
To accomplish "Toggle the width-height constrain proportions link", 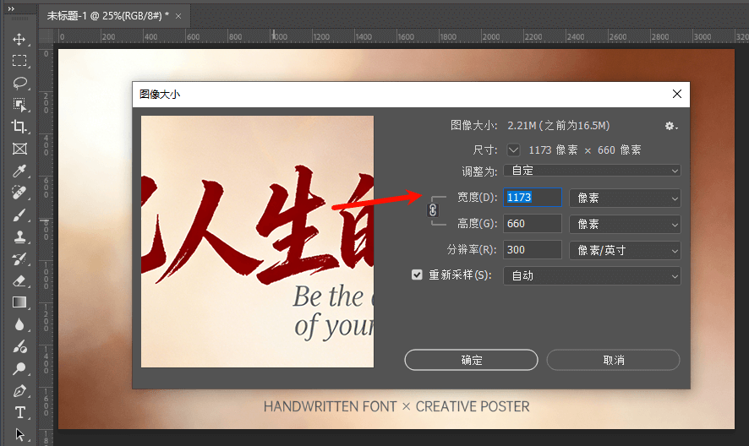I will coord(433,209).
